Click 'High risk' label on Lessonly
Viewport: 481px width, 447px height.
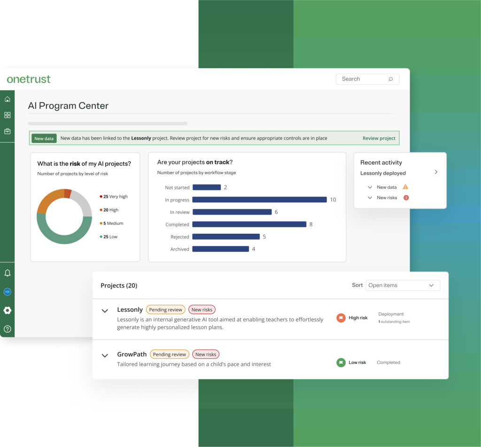pyautogui.click(x=358, y=318)
